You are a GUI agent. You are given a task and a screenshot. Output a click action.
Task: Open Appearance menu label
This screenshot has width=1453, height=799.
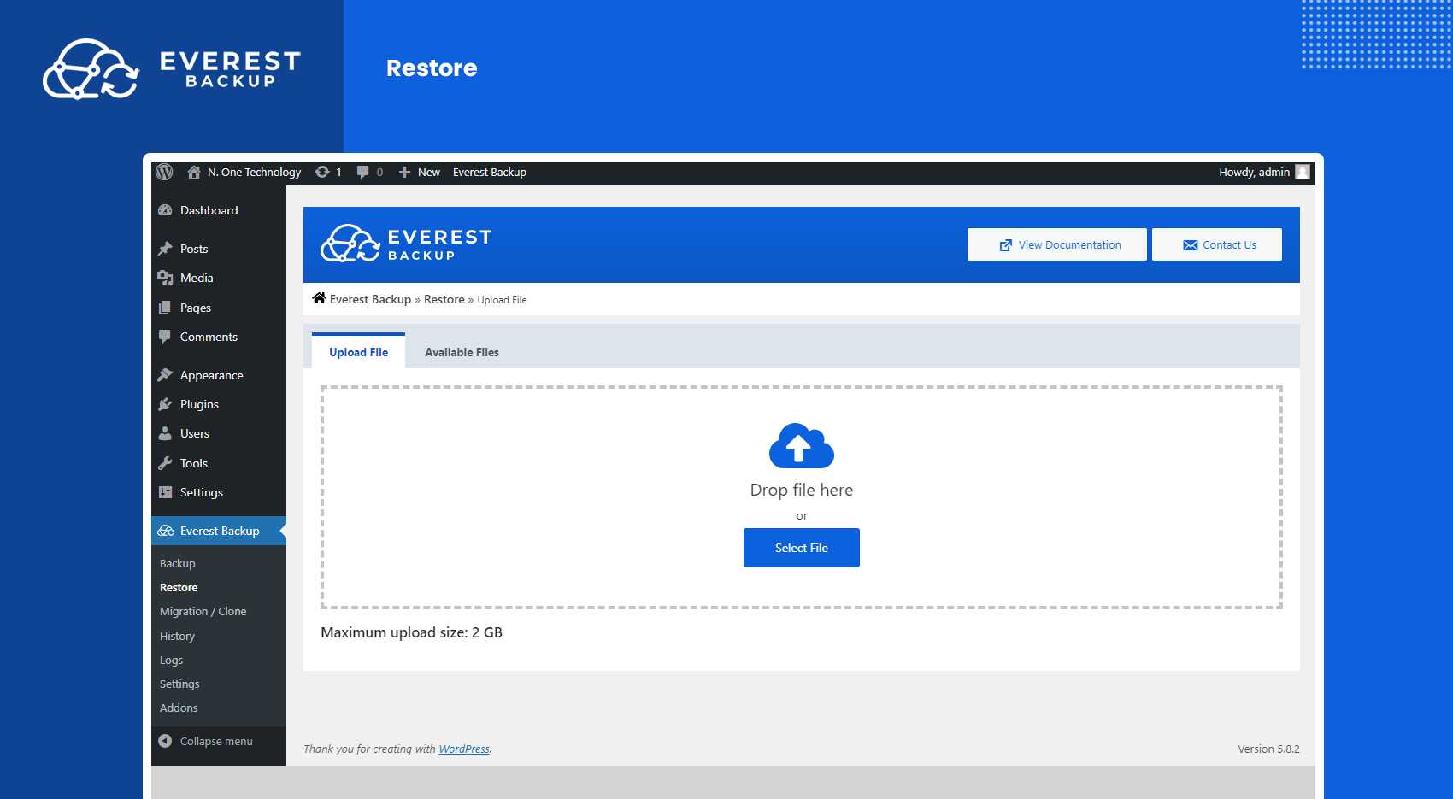point(212,375)
